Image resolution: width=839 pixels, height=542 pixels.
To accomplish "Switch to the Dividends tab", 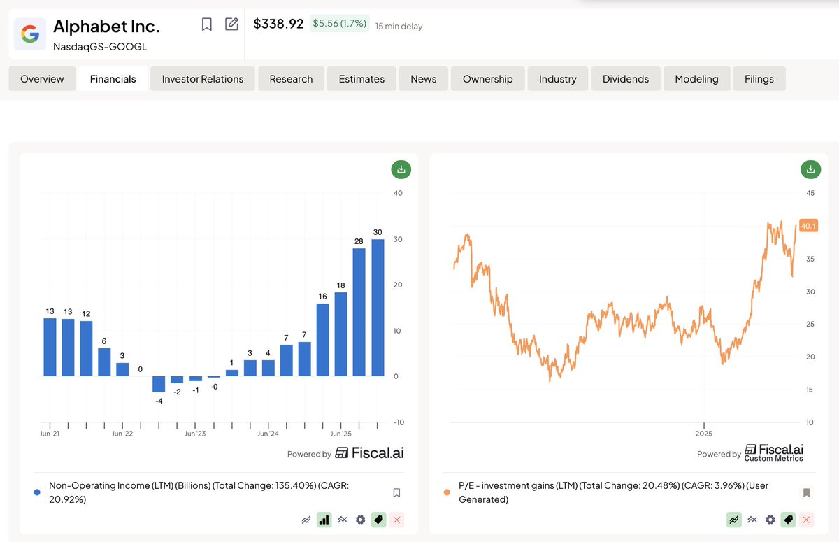I will click(626, 79).
